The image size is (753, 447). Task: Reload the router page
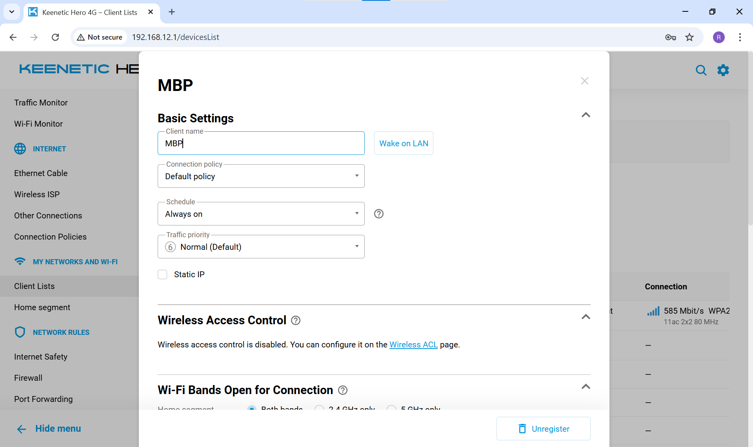pyautogui.click(x=55, y=37)
